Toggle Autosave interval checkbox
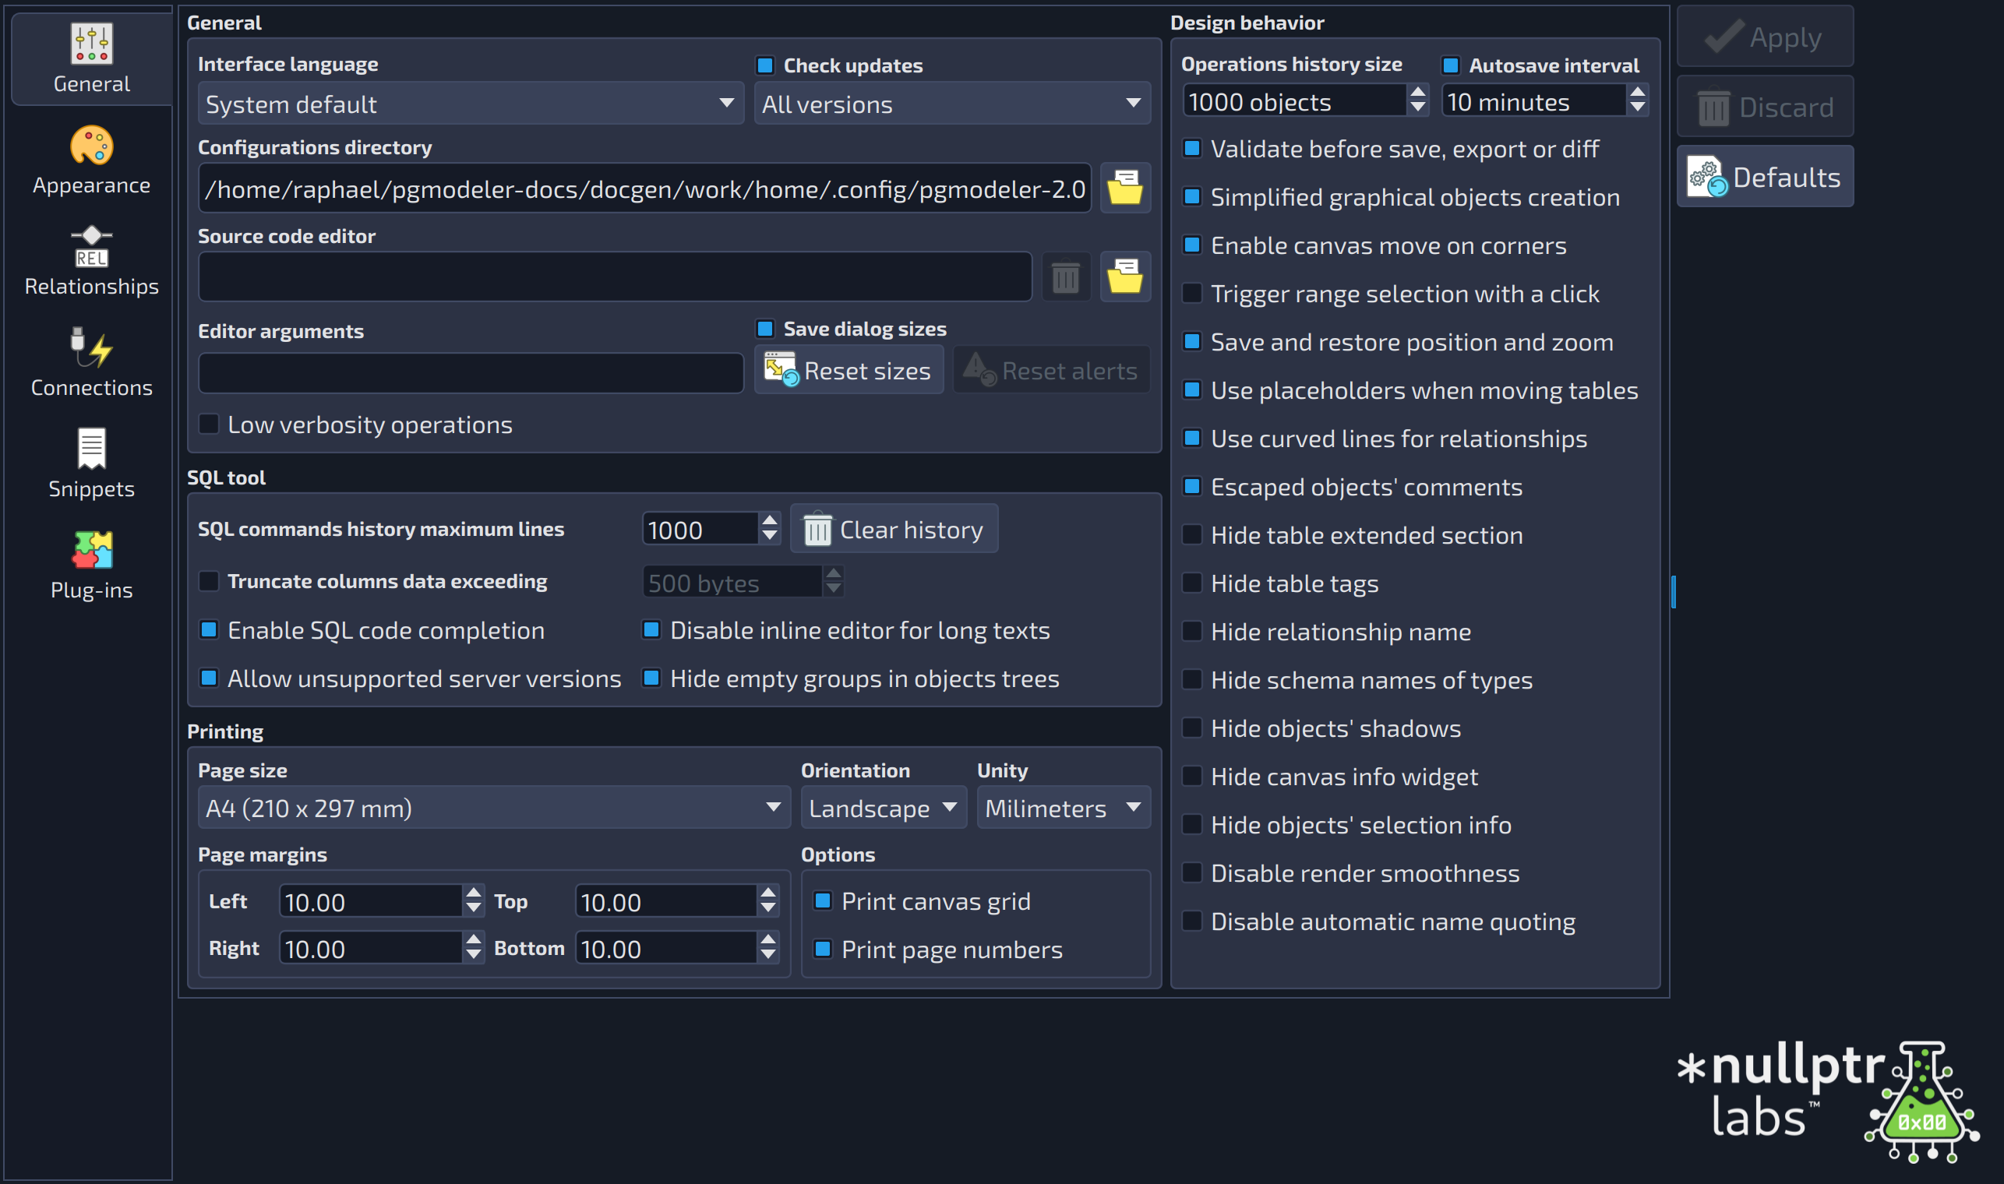Viewport: 2004px width, 1184px height. point(1451,65)
